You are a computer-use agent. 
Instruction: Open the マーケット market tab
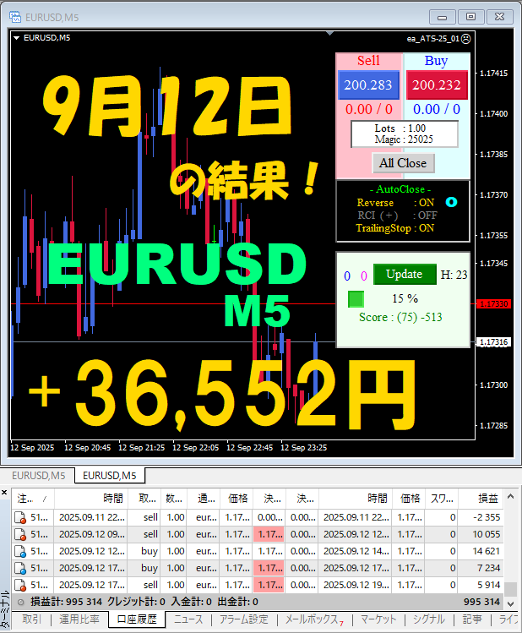pos(378,619)
